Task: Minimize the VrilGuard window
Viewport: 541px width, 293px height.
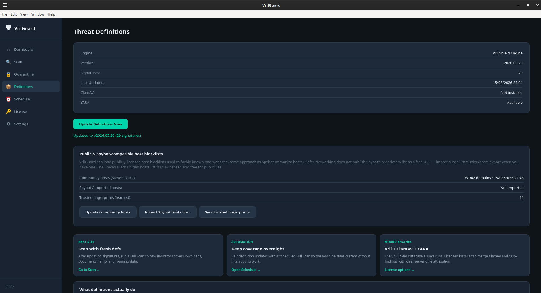Action: (518, 5)
